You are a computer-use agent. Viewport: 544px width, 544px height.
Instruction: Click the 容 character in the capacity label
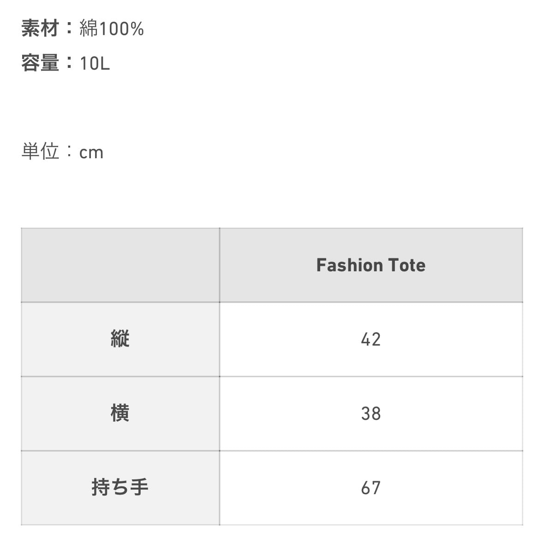(30, 63)
